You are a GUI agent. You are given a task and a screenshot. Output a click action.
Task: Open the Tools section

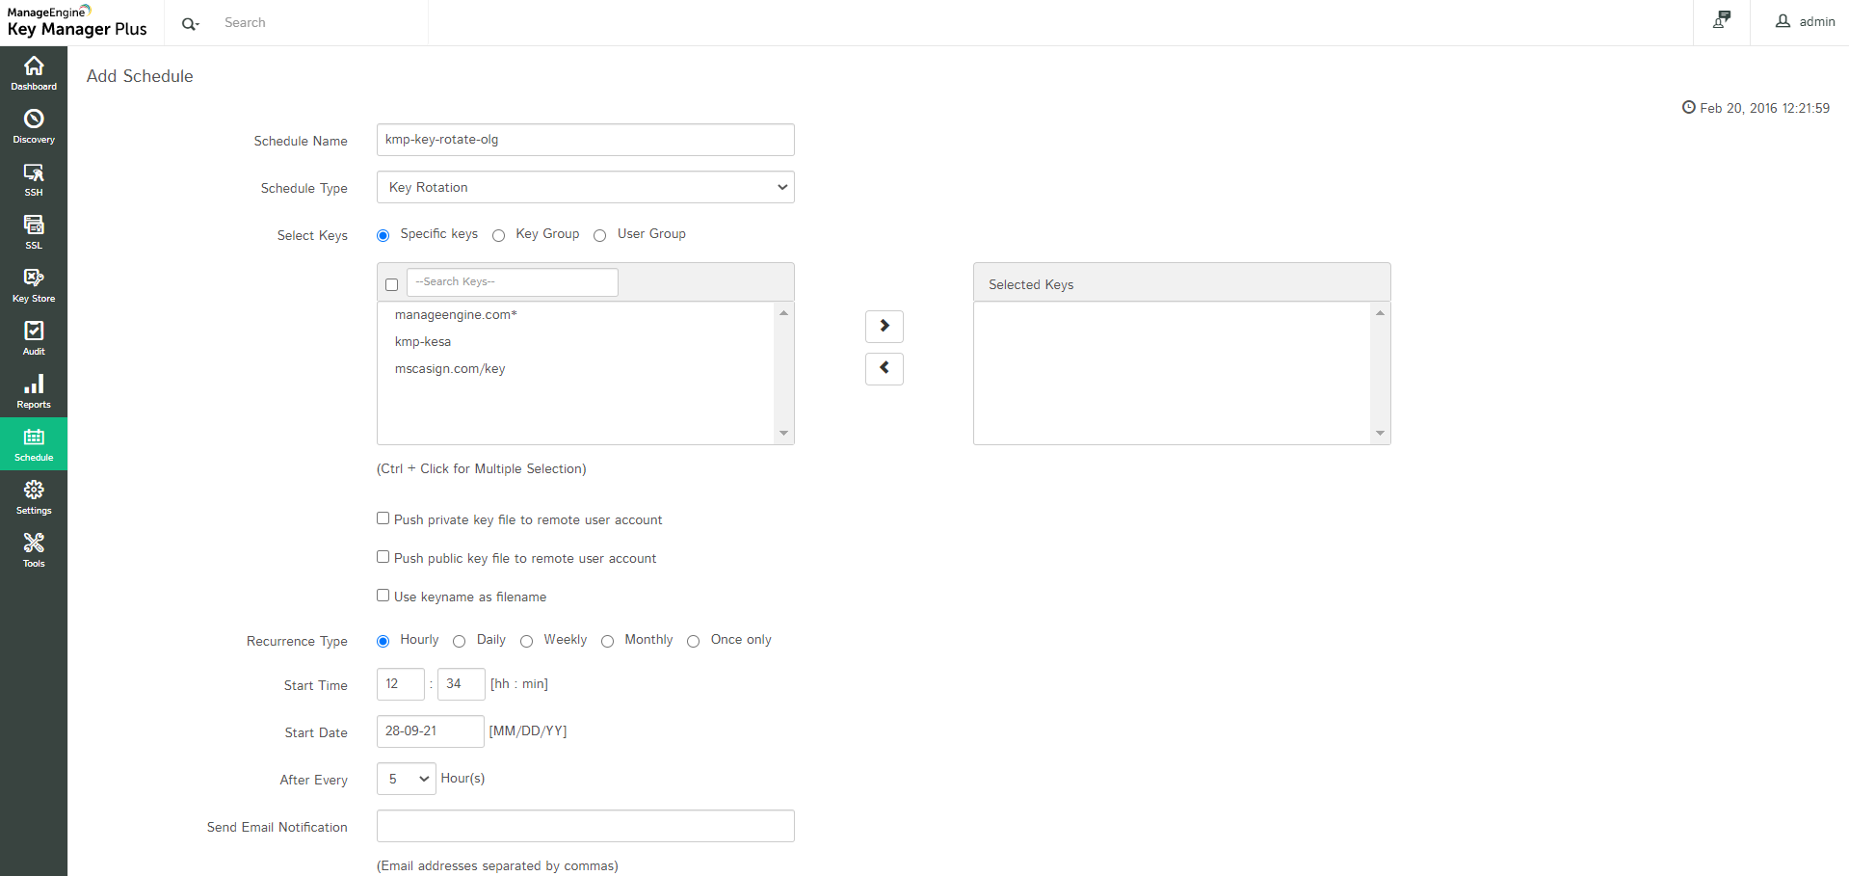point(34,548)
